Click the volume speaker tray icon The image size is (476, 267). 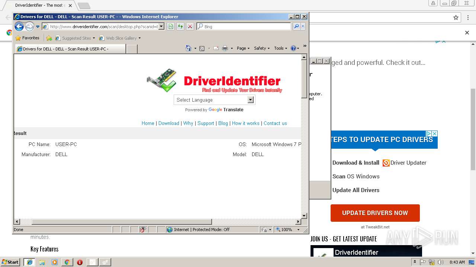pos(440,262)
